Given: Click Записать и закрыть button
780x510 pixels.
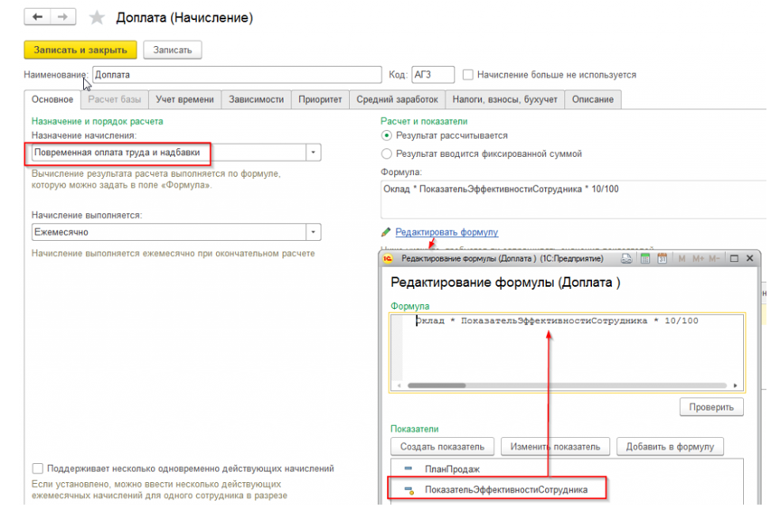Looking at the screenshot, I should pyautogui.click(x=80, y=50).
